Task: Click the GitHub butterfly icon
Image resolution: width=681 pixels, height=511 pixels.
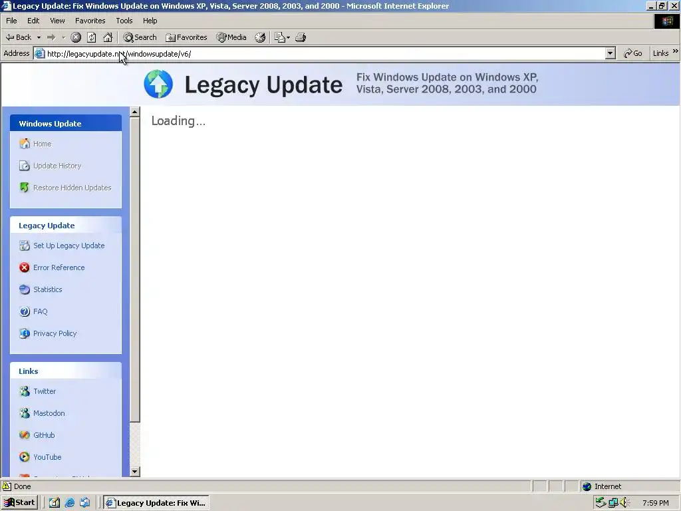Action: pos(25,435)
